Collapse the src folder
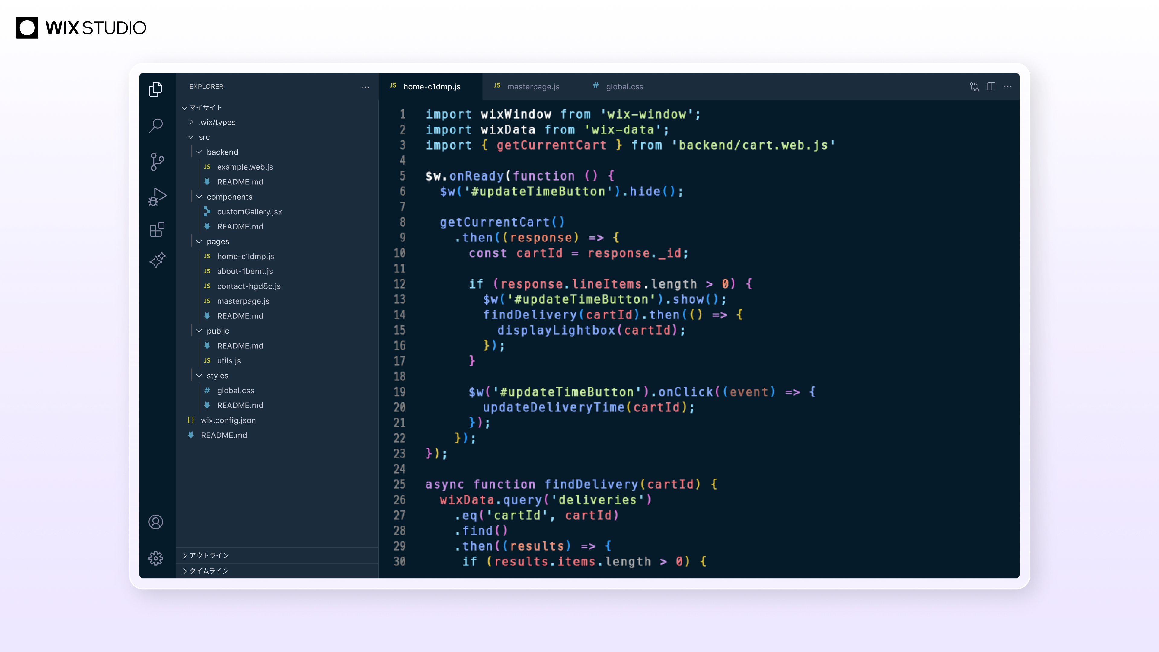 pos(191,137)
